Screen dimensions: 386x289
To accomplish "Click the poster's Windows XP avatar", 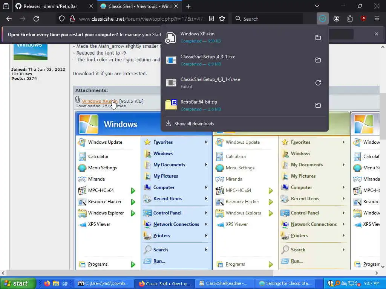I will (x=31, y=52).
